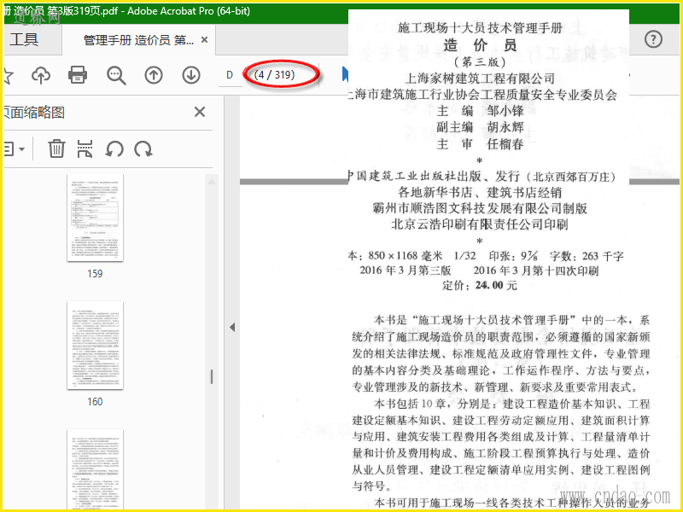Click the page number input field
The height and width of the screenshot is (512, 683).
230,75
